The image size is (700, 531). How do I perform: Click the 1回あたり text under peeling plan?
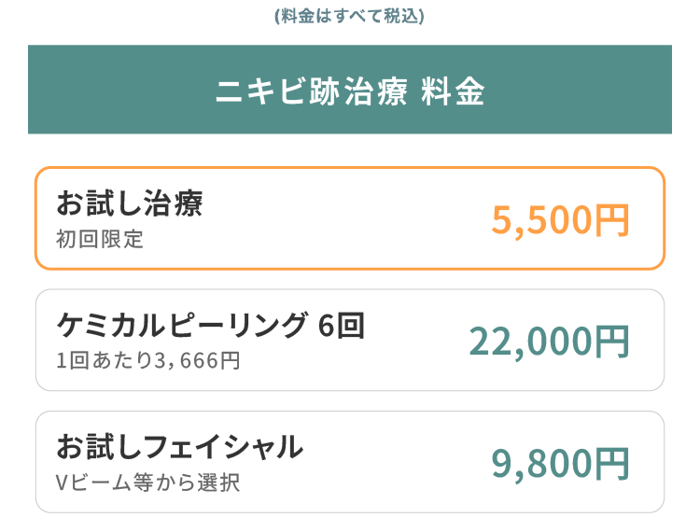tap(108, 360)
